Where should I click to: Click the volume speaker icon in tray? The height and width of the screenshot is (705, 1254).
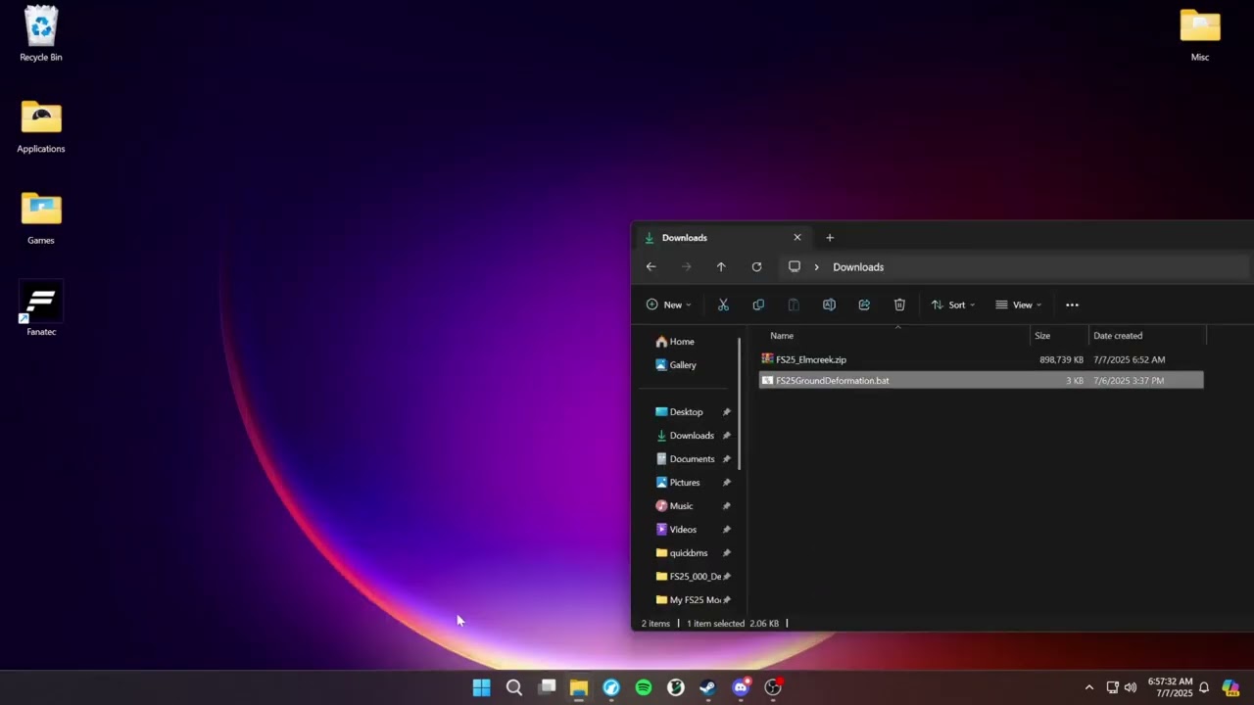[x=1131, y=687]
